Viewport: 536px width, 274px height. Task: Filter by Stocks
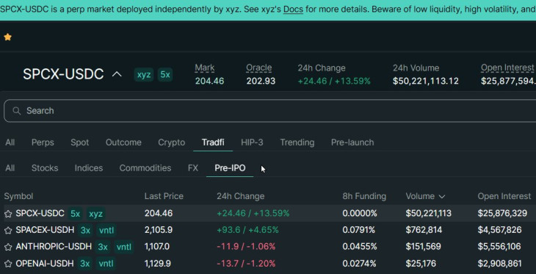coord(45,168)
